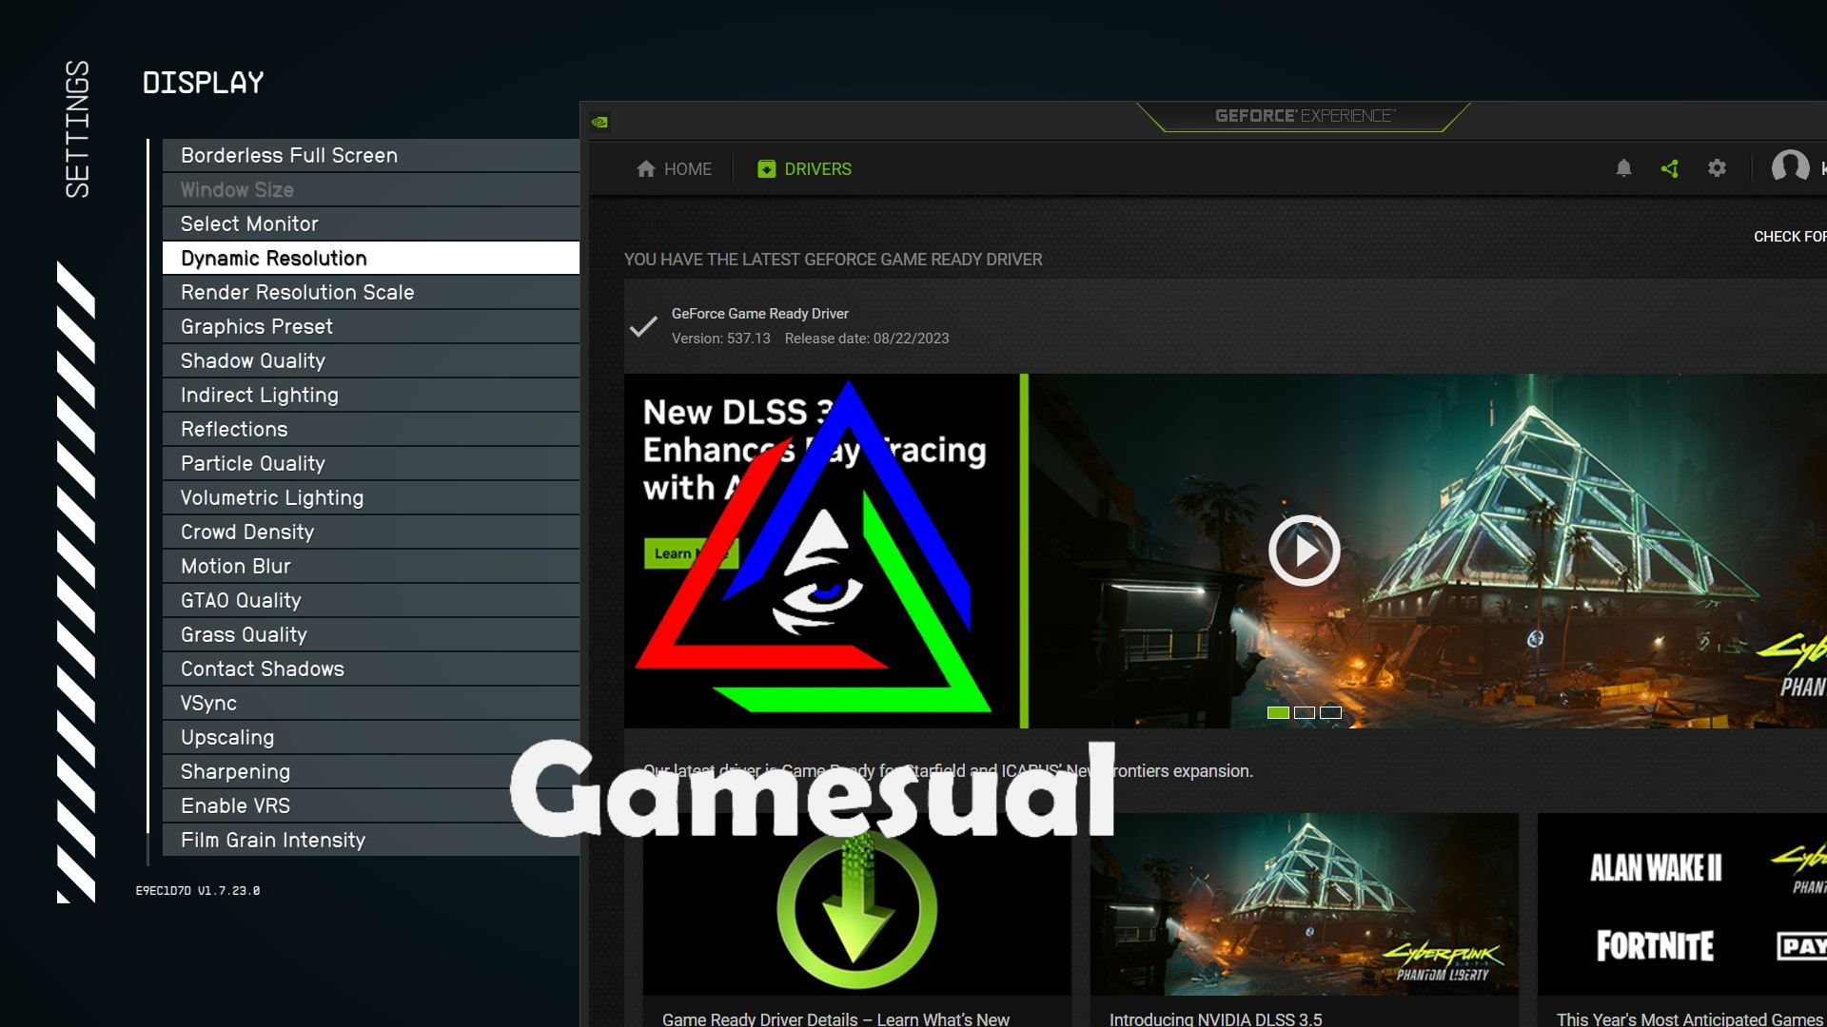Select Motion Blur setting
This screenshot has width=1827, height=1027.
(x=371, y=567)
